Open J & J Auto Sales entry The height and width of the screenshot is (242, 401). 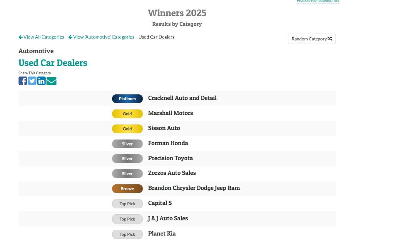click(168, 218)
